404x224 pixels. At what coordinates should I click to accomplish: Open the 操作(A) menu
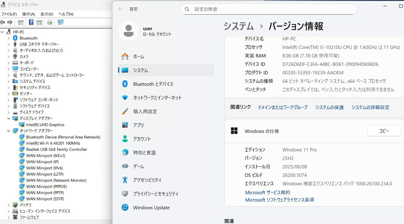pyautogui.click(x=28, y=14)
